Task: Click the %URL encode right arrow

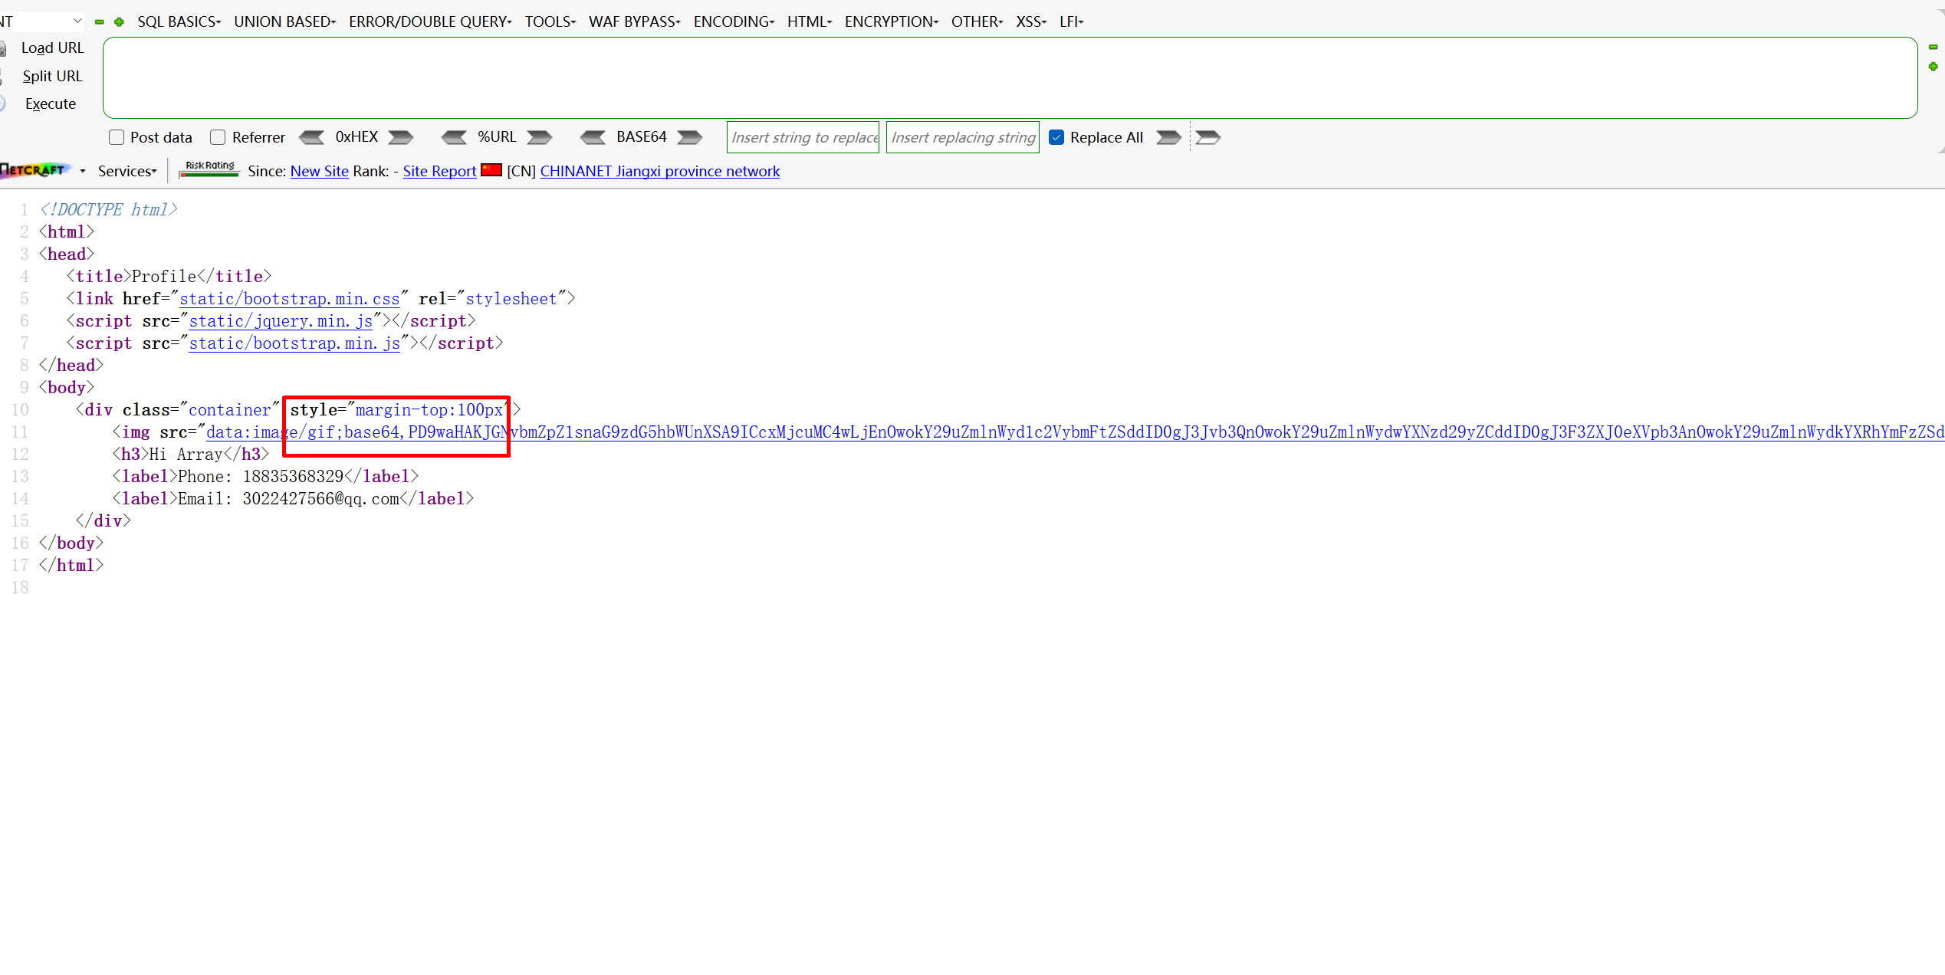Action: pos(539,137)
